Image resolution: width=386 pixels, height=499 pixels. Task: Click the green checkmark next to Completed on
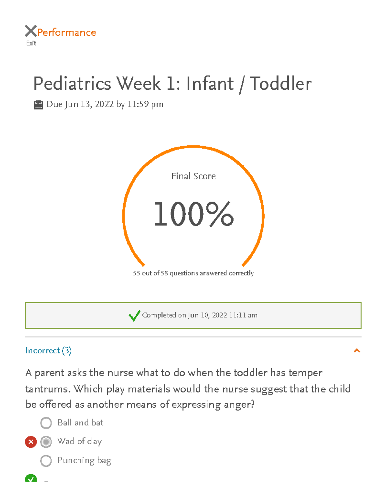[135, 316]
